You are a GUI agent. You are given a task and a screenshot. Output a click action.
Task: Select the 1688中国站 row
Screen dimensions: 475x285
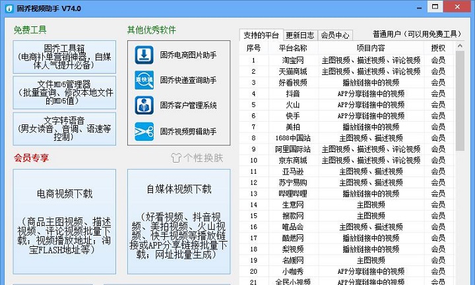(x=346, y=138)
